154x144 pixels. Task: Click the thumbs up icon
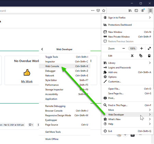coord(27,73)
